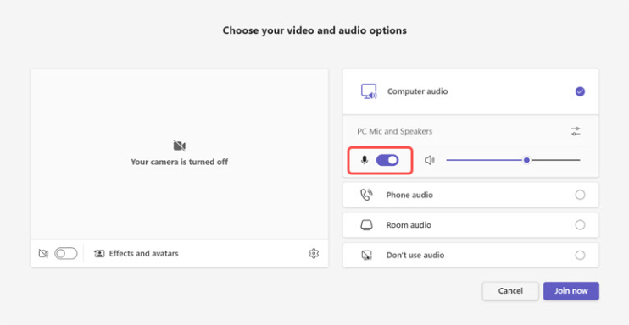Click "Don't use audio" label
Screen dimensions: 629x325
tap(415, 256)
